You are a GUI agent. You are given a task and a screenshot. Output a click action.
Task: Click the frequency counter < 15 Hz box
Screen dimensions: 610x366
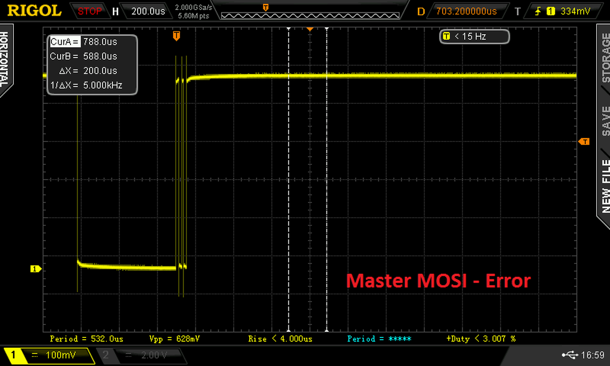click(475, 36)
